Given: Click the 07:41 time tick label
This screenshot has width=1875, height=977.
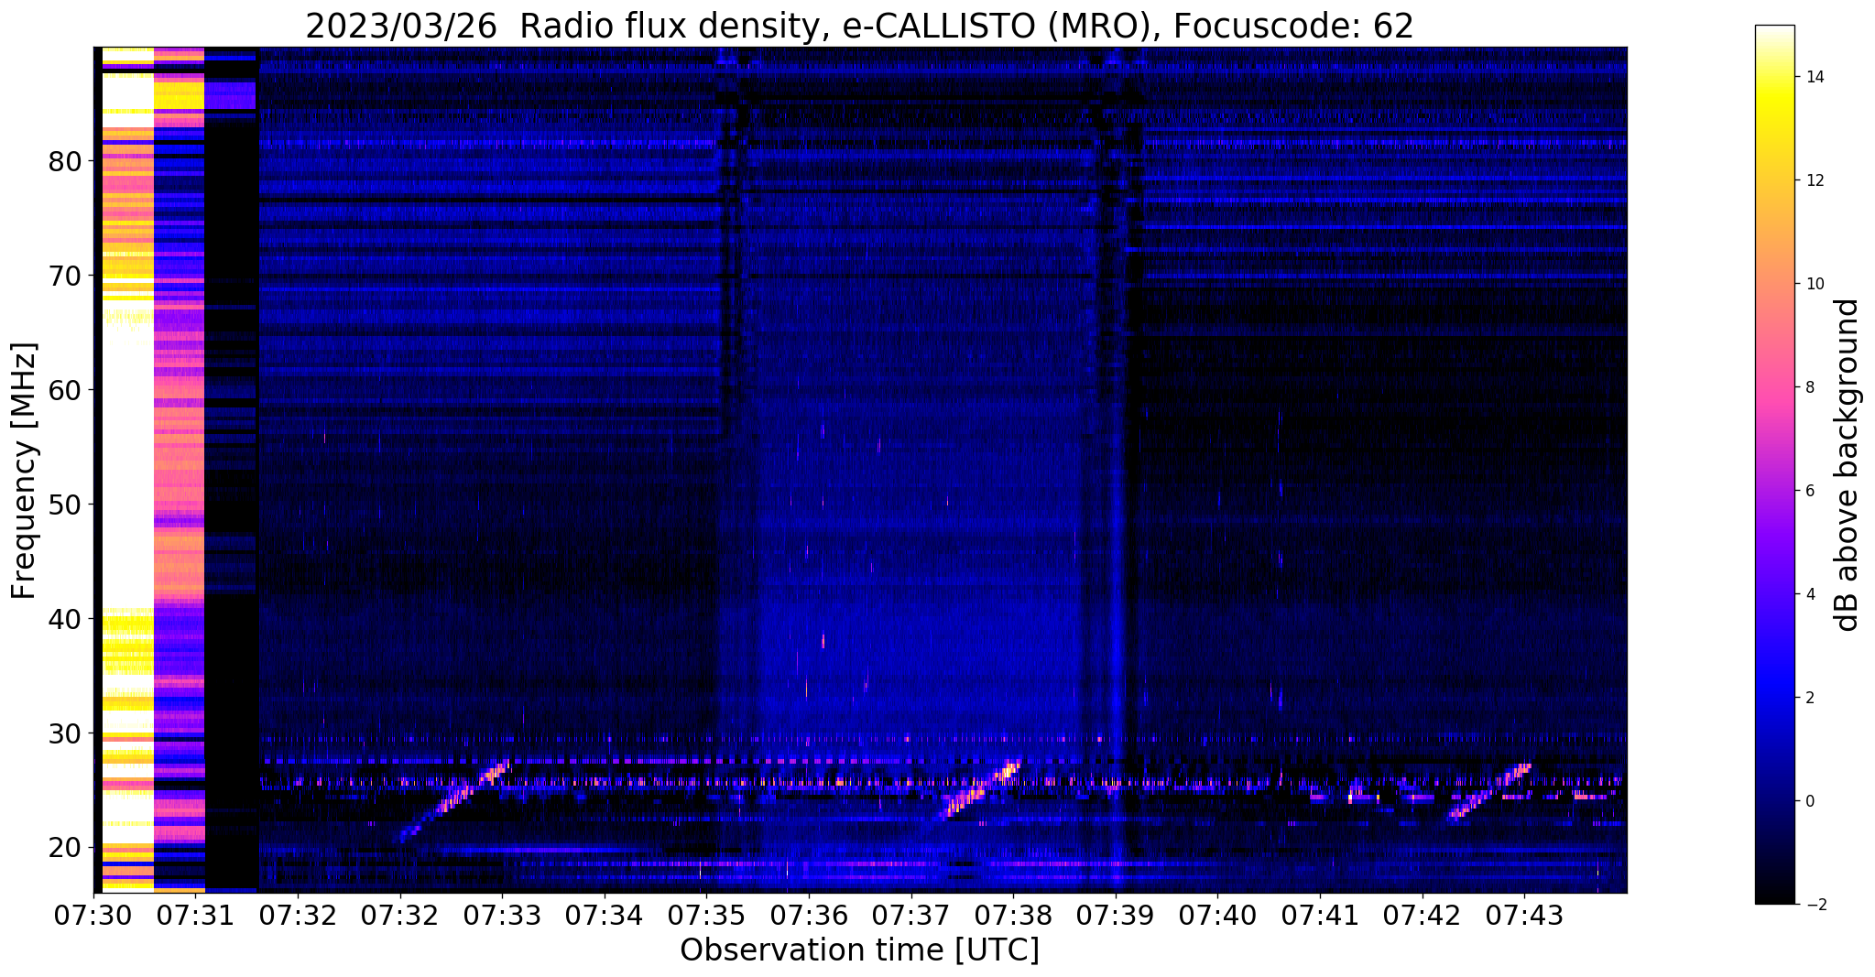Looking at the screenshot, I should pyautogui.click(x=1320, y=916).
